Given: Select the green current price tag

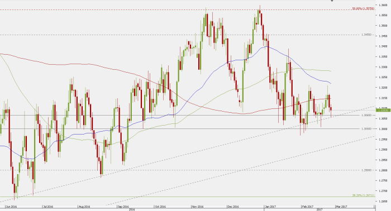Looking at the screenshot, I should [382, 110].
